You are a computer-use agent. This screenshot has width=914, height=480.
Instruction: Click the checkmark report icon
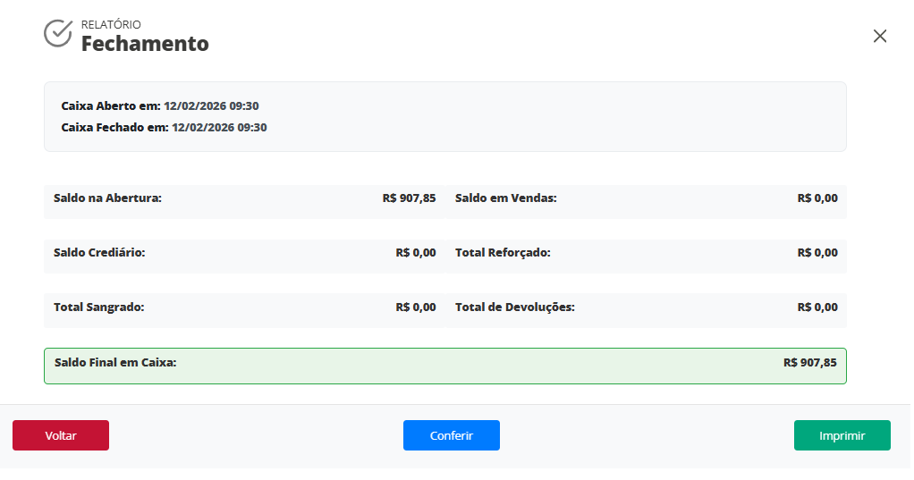58,33
